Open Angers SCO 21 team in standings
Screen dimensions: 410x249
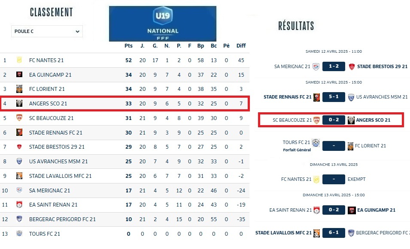[x=48, y=104]
